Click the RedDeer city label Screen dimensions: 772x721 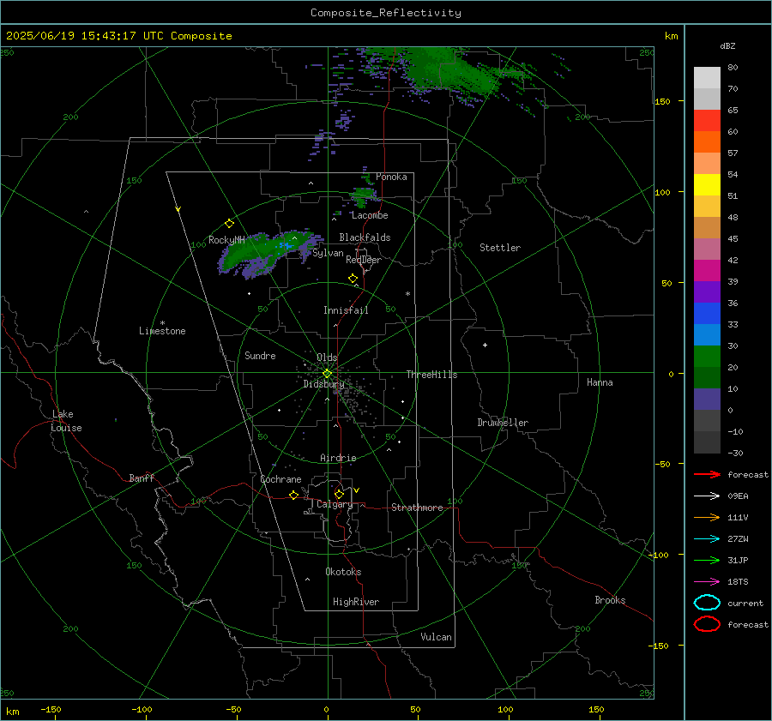pos(364,260)
